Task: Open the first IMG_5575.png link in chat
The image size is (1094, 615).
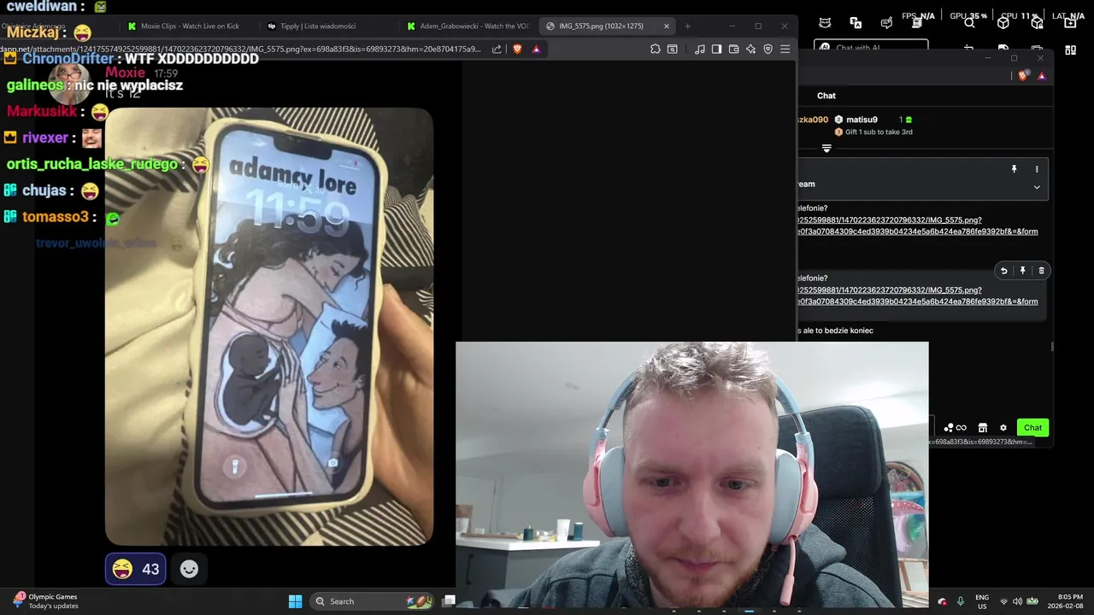Action: [x=917, y=225]
